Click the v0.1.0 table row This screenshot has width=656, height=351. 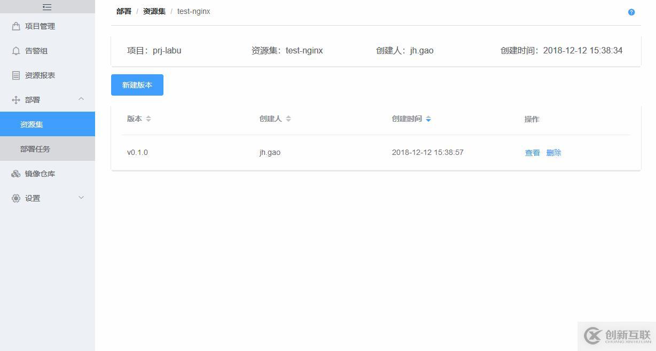pos(321,152)
